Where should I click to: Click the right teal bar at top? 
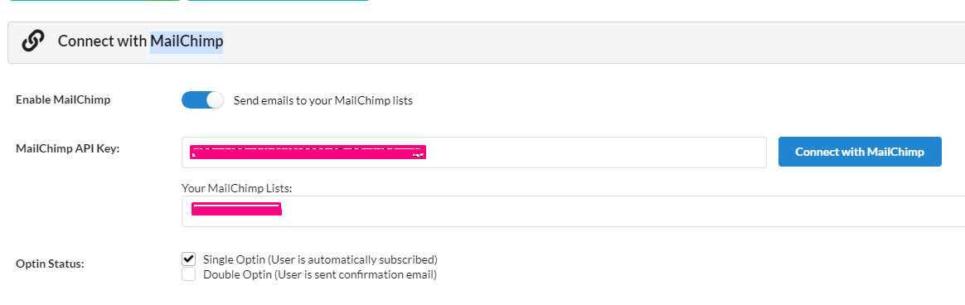click(278, 1)
